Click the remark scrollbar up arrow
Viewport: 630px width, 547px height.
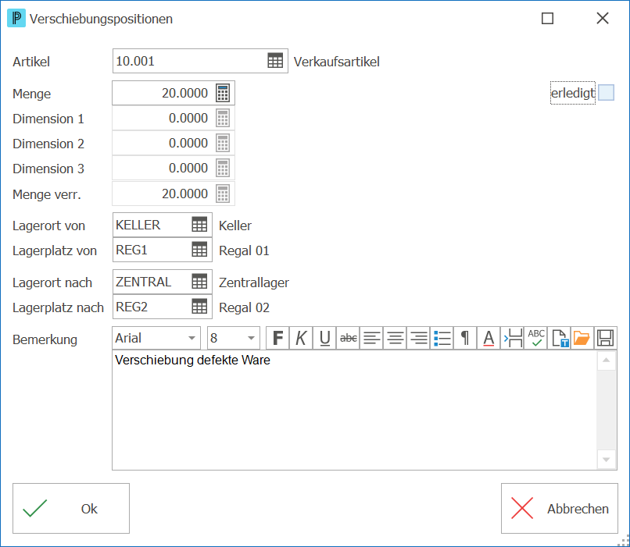click(x=607, y=361)
